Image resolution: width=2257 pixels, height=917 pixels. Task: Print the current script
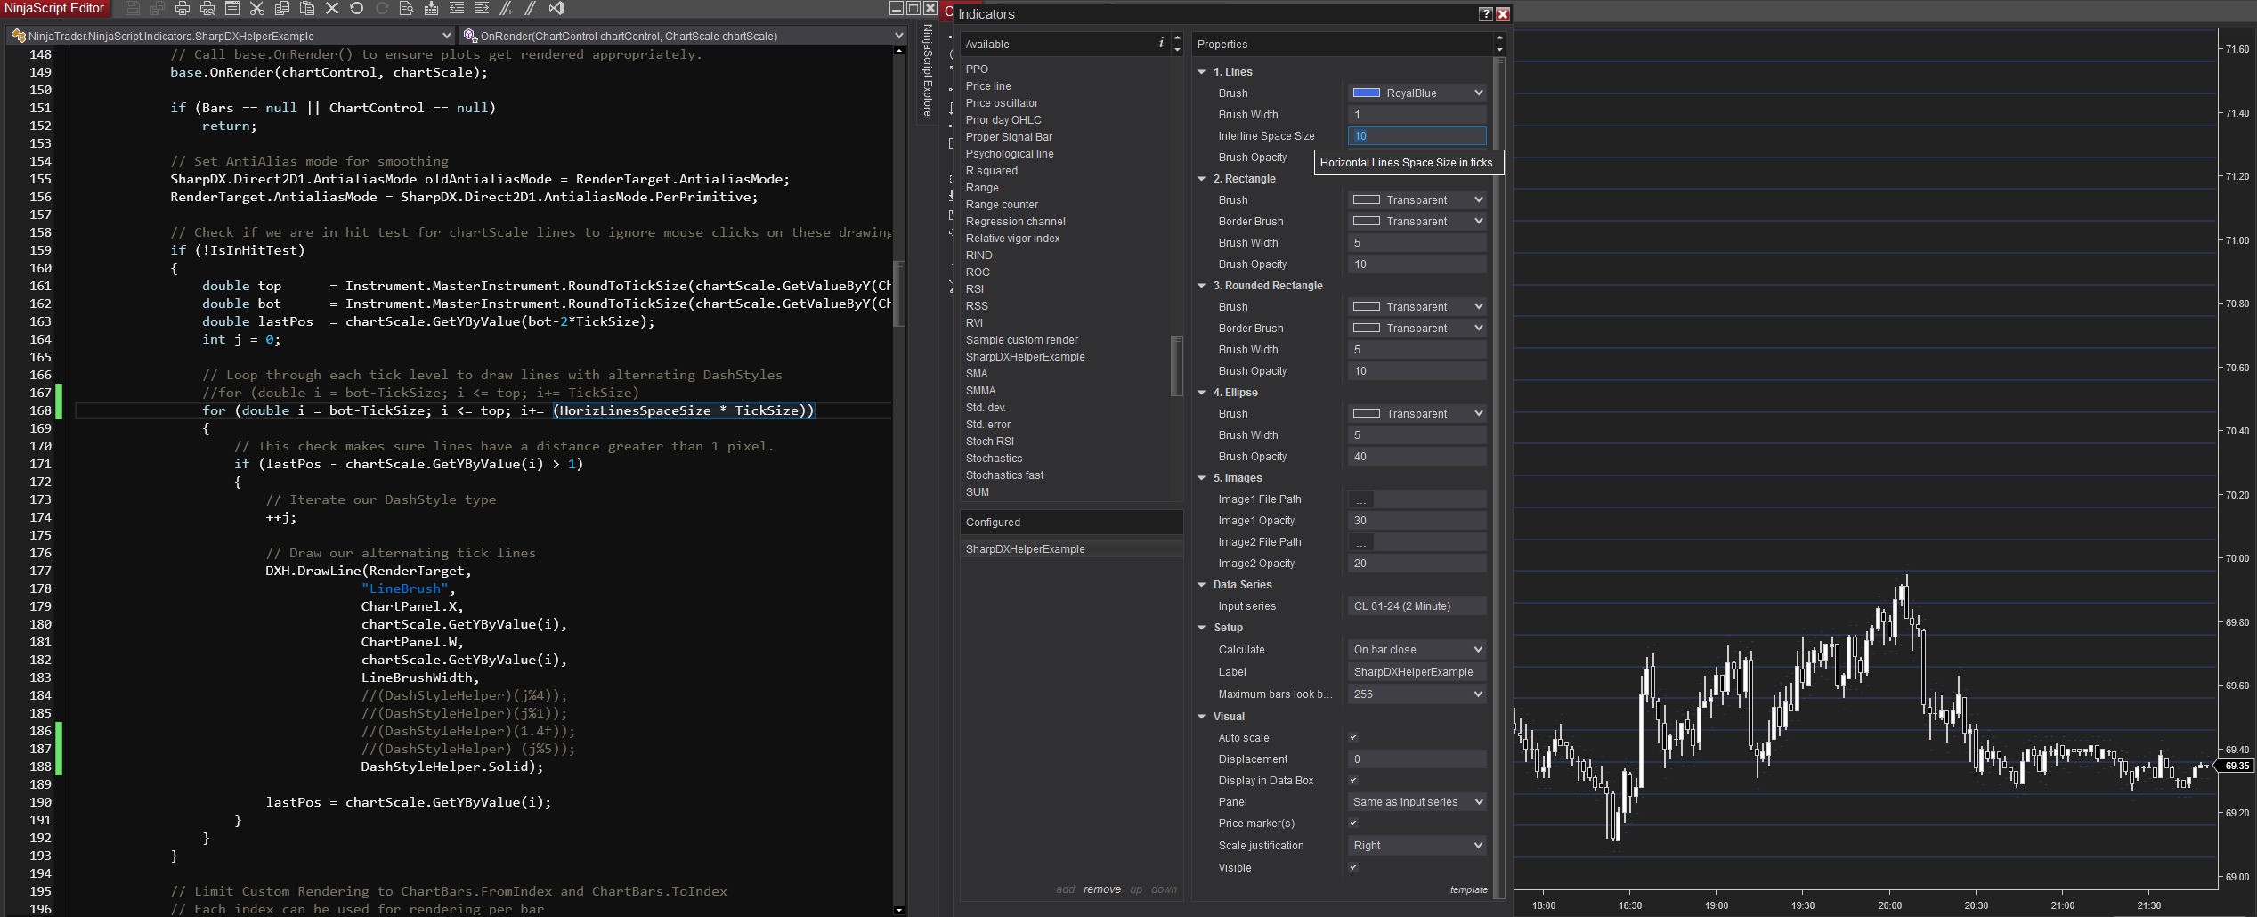[x=182, y=8]
